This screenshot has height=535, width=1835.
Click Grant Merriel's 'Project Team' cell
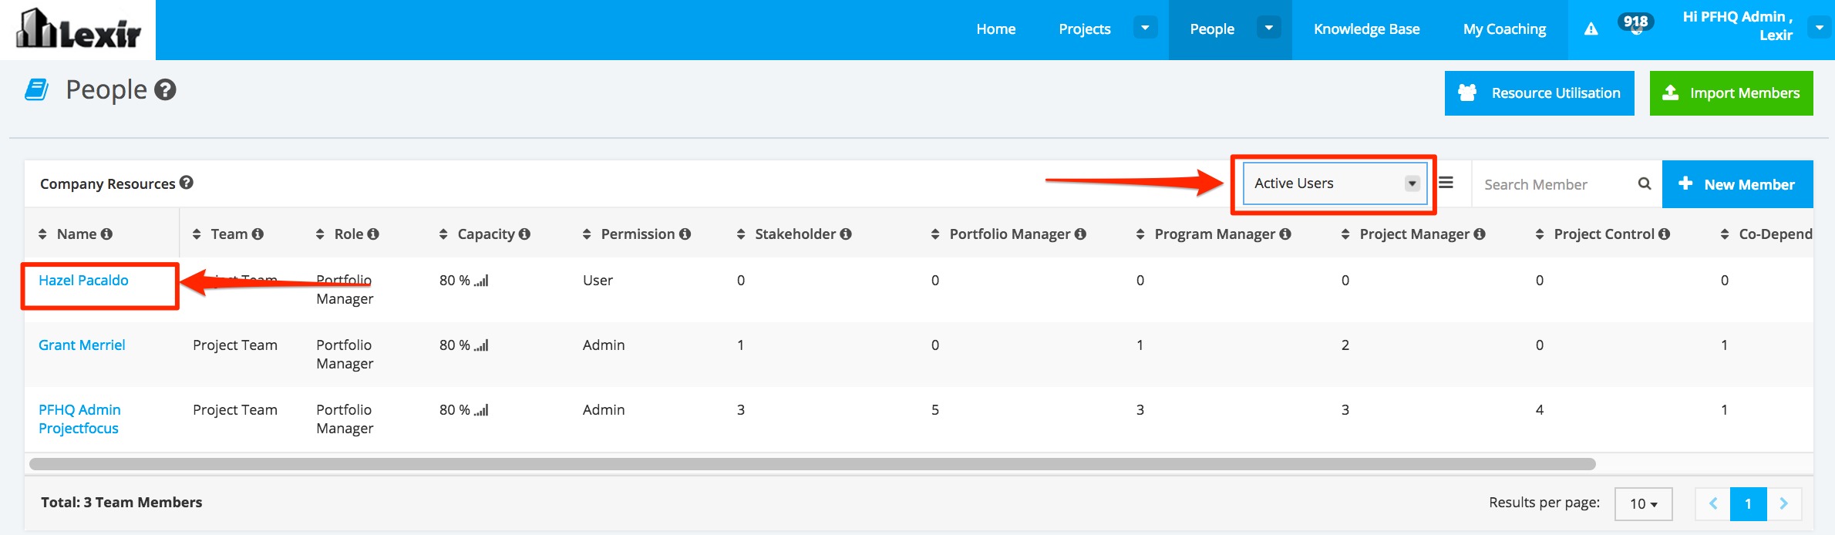click(x=235, y=345)
